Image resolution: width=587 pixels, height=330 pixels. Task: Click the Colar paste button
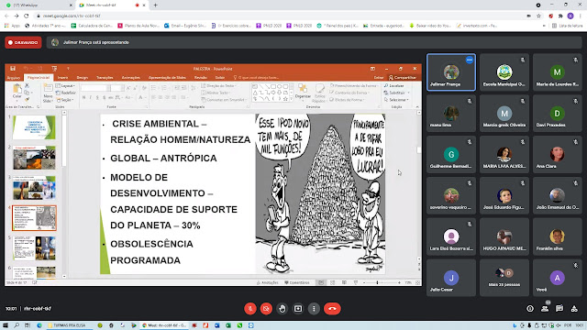17,92
